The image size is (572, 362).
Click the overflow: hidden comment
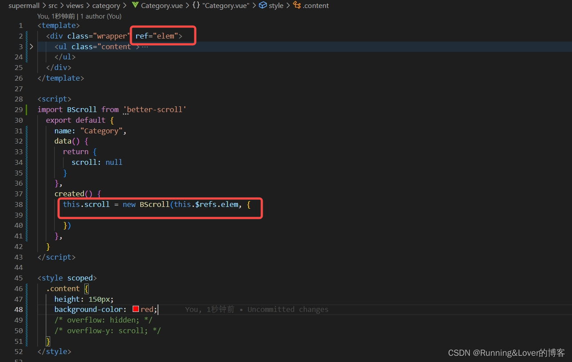click(103, 320)
